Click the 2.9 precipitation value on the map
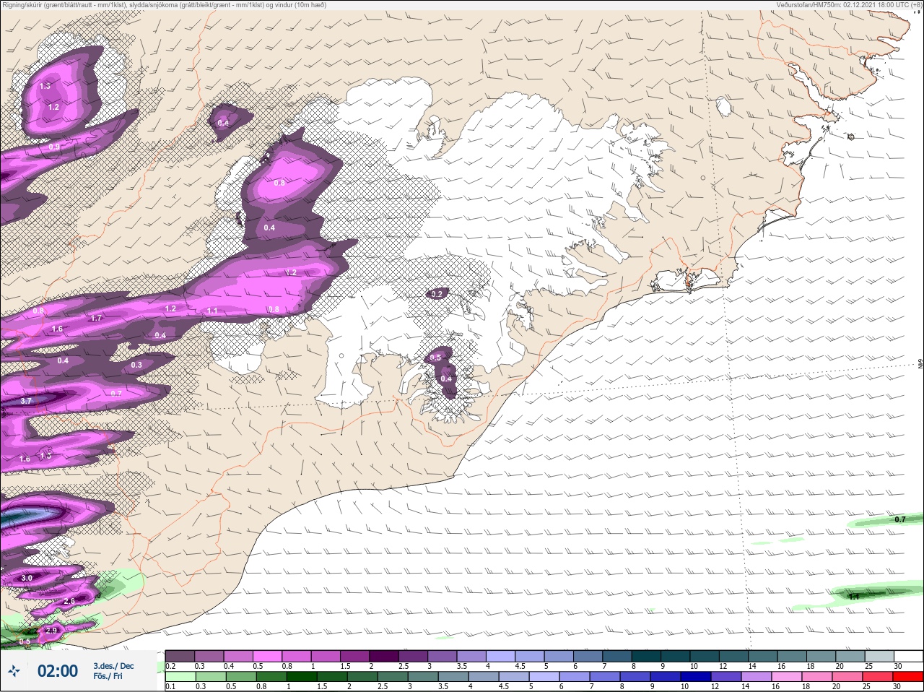 (x=51, y=631)
